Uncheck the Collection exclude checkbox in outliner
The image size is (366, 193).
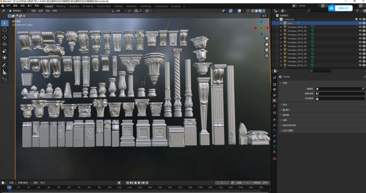[356, 19]
